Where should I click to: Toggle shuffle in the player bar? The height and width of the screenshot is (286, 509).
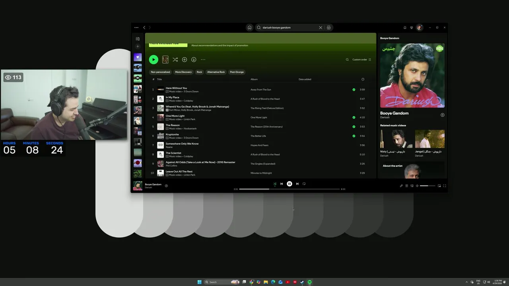point(275,184)
